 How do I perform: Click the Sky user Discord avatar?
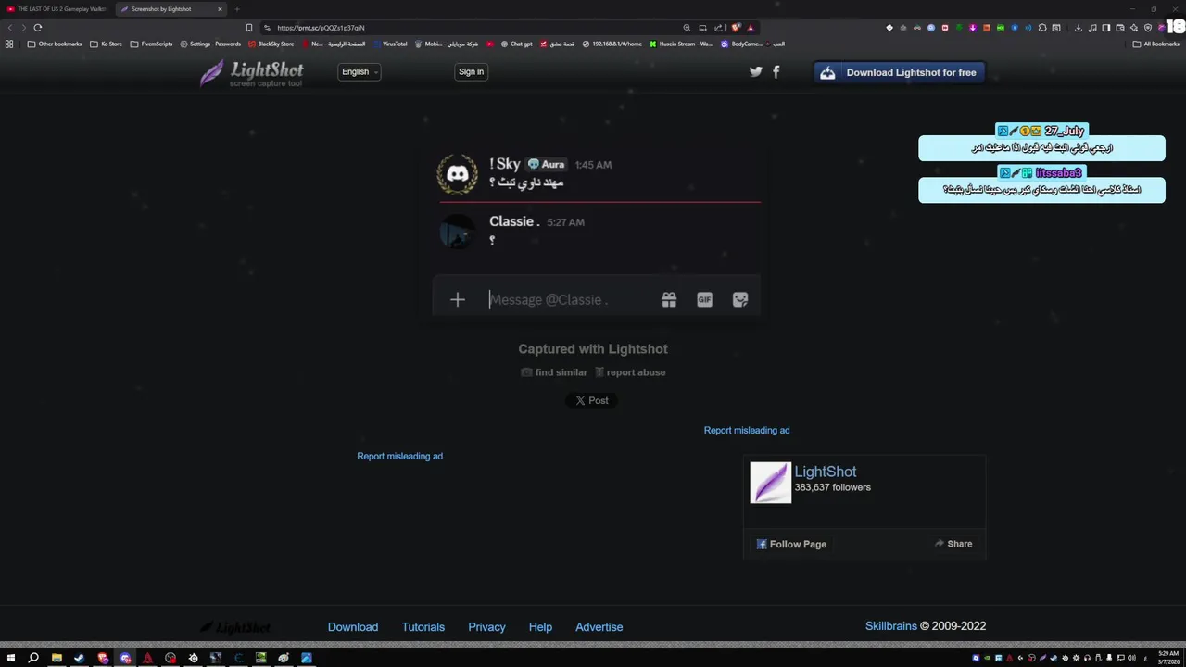click(x=458, y=173)
